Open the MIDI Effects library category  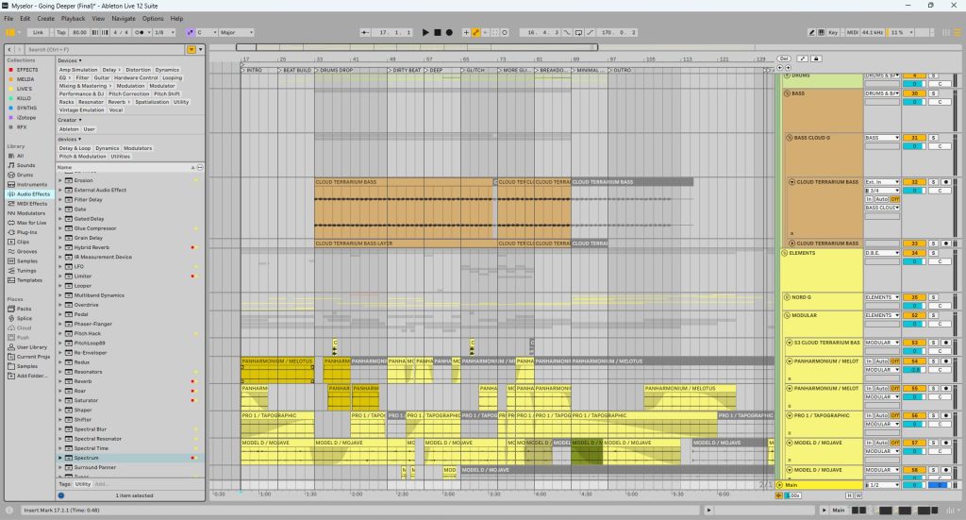32,203
